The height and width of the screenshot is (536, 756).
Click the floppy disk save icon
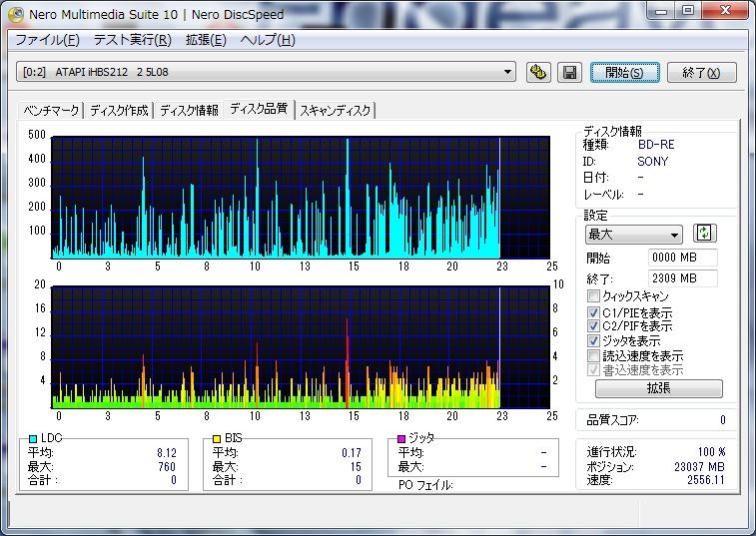coord(569,73)
